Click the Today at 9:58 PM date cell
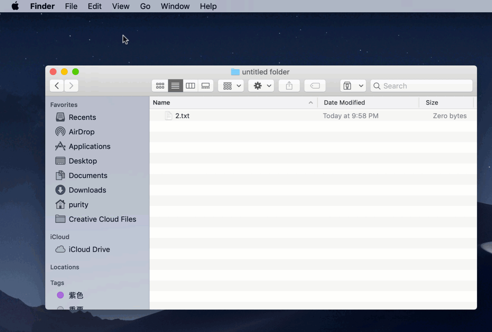 coord(351,116)
